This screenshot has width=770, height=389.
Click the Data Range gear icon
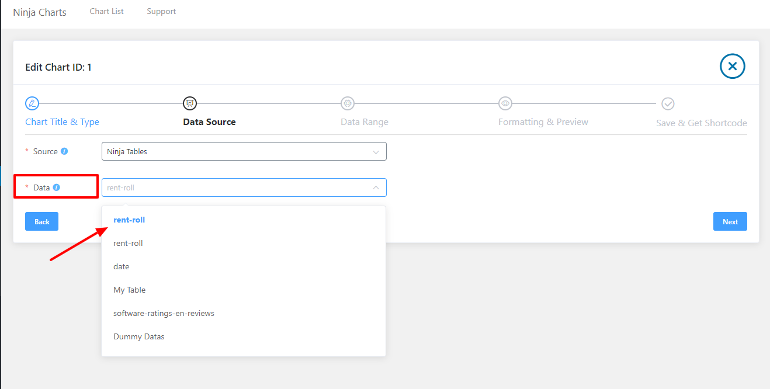coord(347,103)
